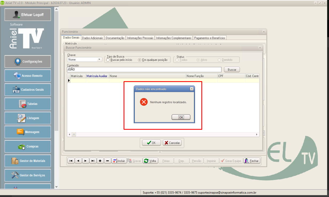Open Configurações from the sidebar

(28, 62)
